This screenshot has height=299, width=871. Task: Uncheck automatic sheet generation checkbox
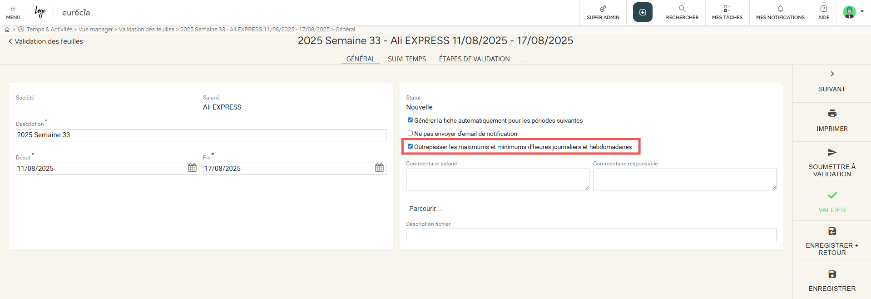[410, 120]
